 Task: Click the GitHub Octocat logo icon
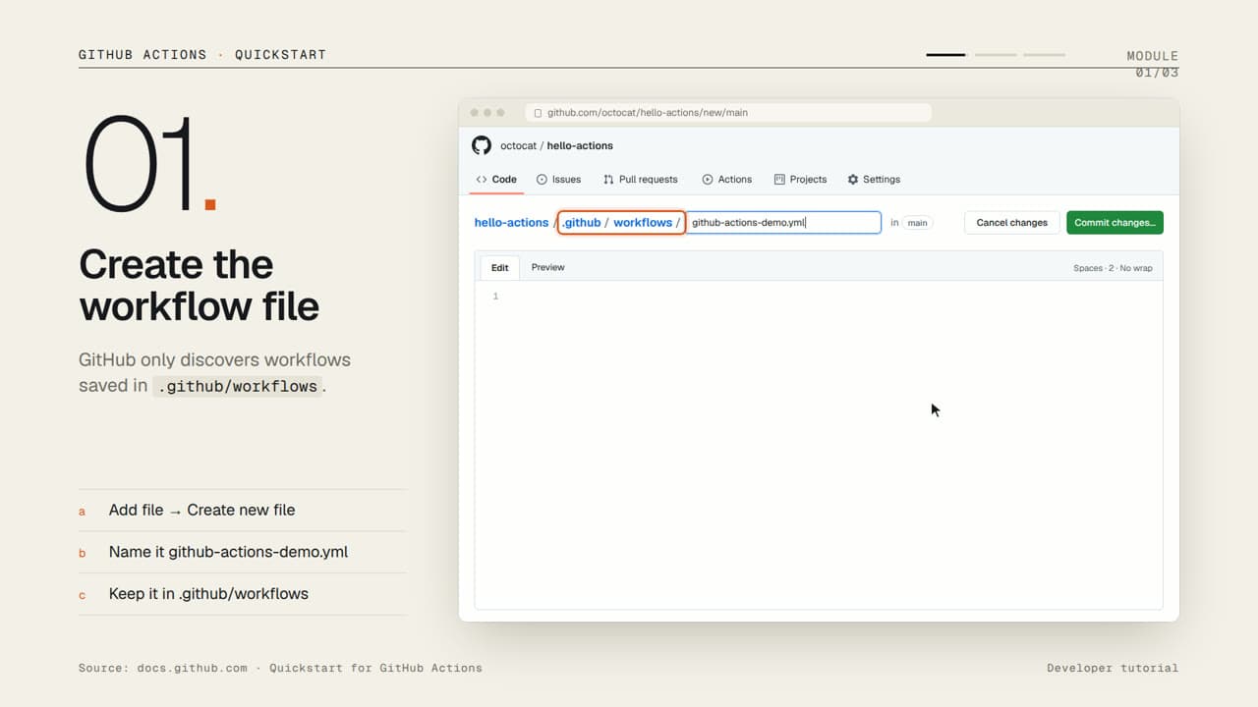[482, 145]
